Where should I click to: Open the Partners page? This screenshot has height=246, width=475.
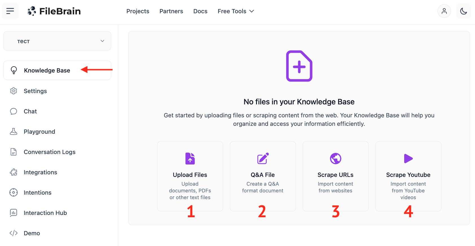(x=171, y=11)
